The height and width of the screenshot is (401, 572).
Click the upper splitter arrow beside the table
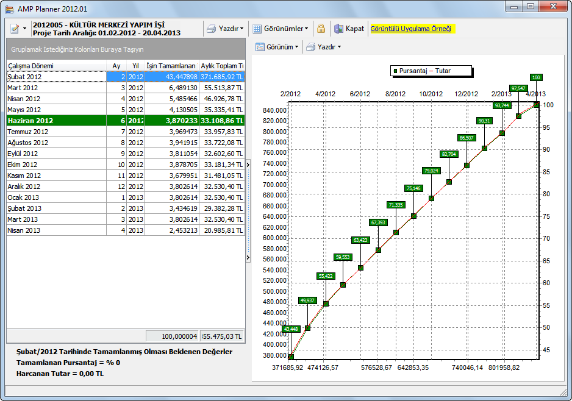click(248, 165)
